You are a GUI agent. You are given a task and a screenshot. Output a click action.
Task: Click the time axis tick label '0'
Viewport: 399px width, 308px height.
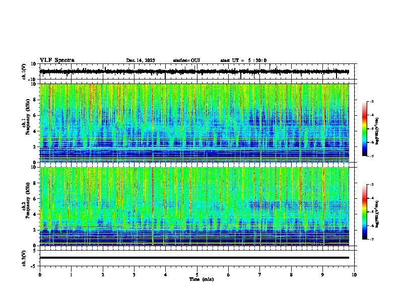(40, 275)
